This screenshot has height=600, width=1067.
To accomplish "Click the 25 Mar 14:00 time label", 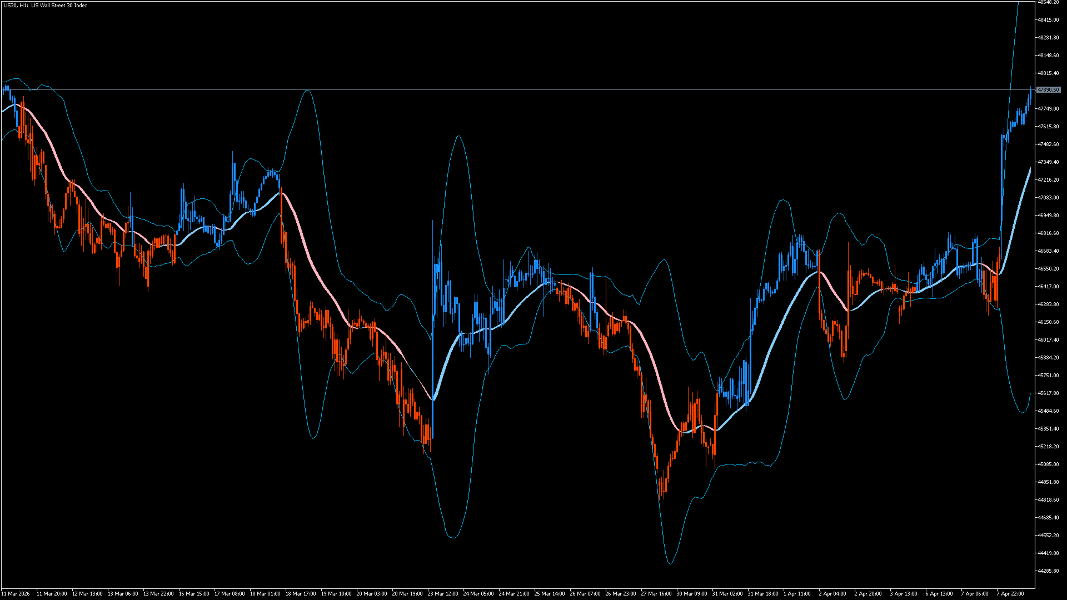I will [550, 594].
